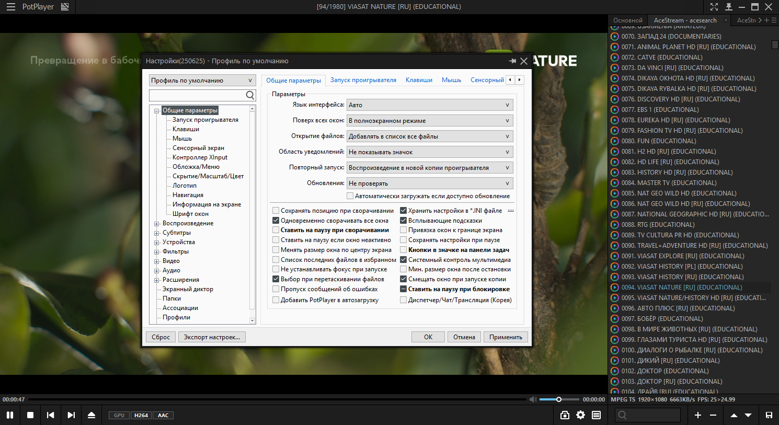779x425 pixels.
Task: Click the pin-on-top icon in title bar
Action: coord(729,7)
